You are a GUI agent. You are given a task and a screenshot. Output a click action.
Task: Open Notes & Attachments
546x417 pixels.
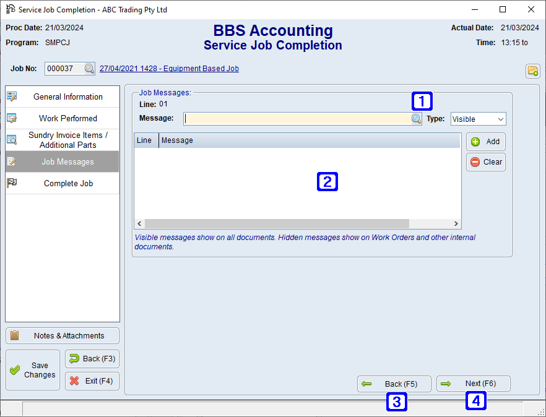click(62, 335)
